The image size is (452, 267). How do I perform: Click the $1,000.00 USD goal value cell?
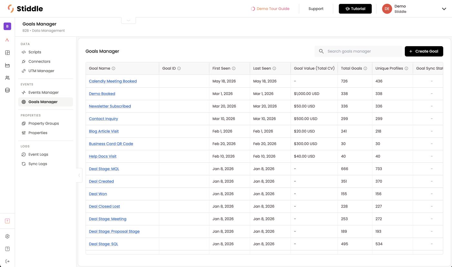[x=314, y=94]
